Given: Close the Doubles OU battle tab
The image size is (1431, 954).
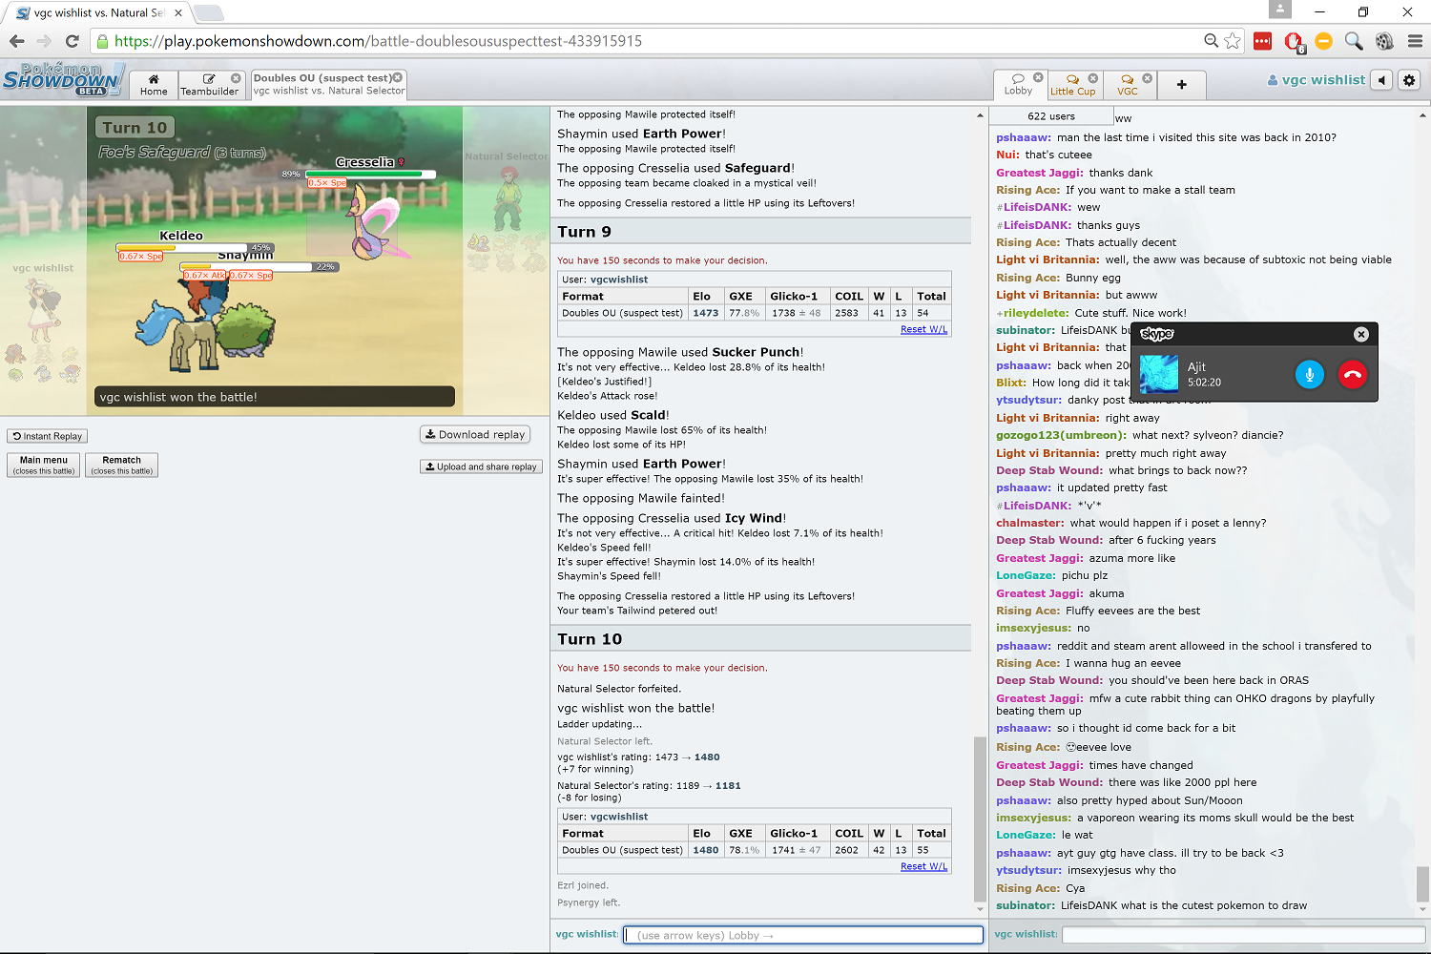Looking at the screenshot, I should 398,77.
